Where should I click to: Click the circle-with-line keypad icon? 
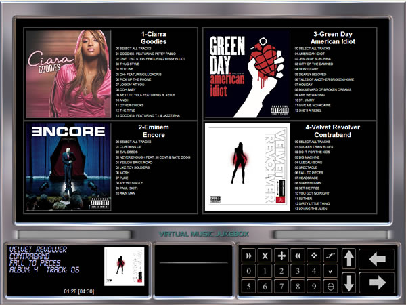330,286
